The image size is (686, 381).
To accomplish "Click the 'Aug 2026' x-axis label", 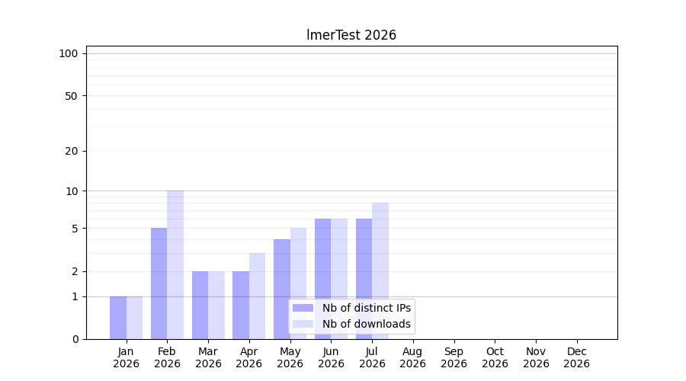I will [x=413, y=358].
